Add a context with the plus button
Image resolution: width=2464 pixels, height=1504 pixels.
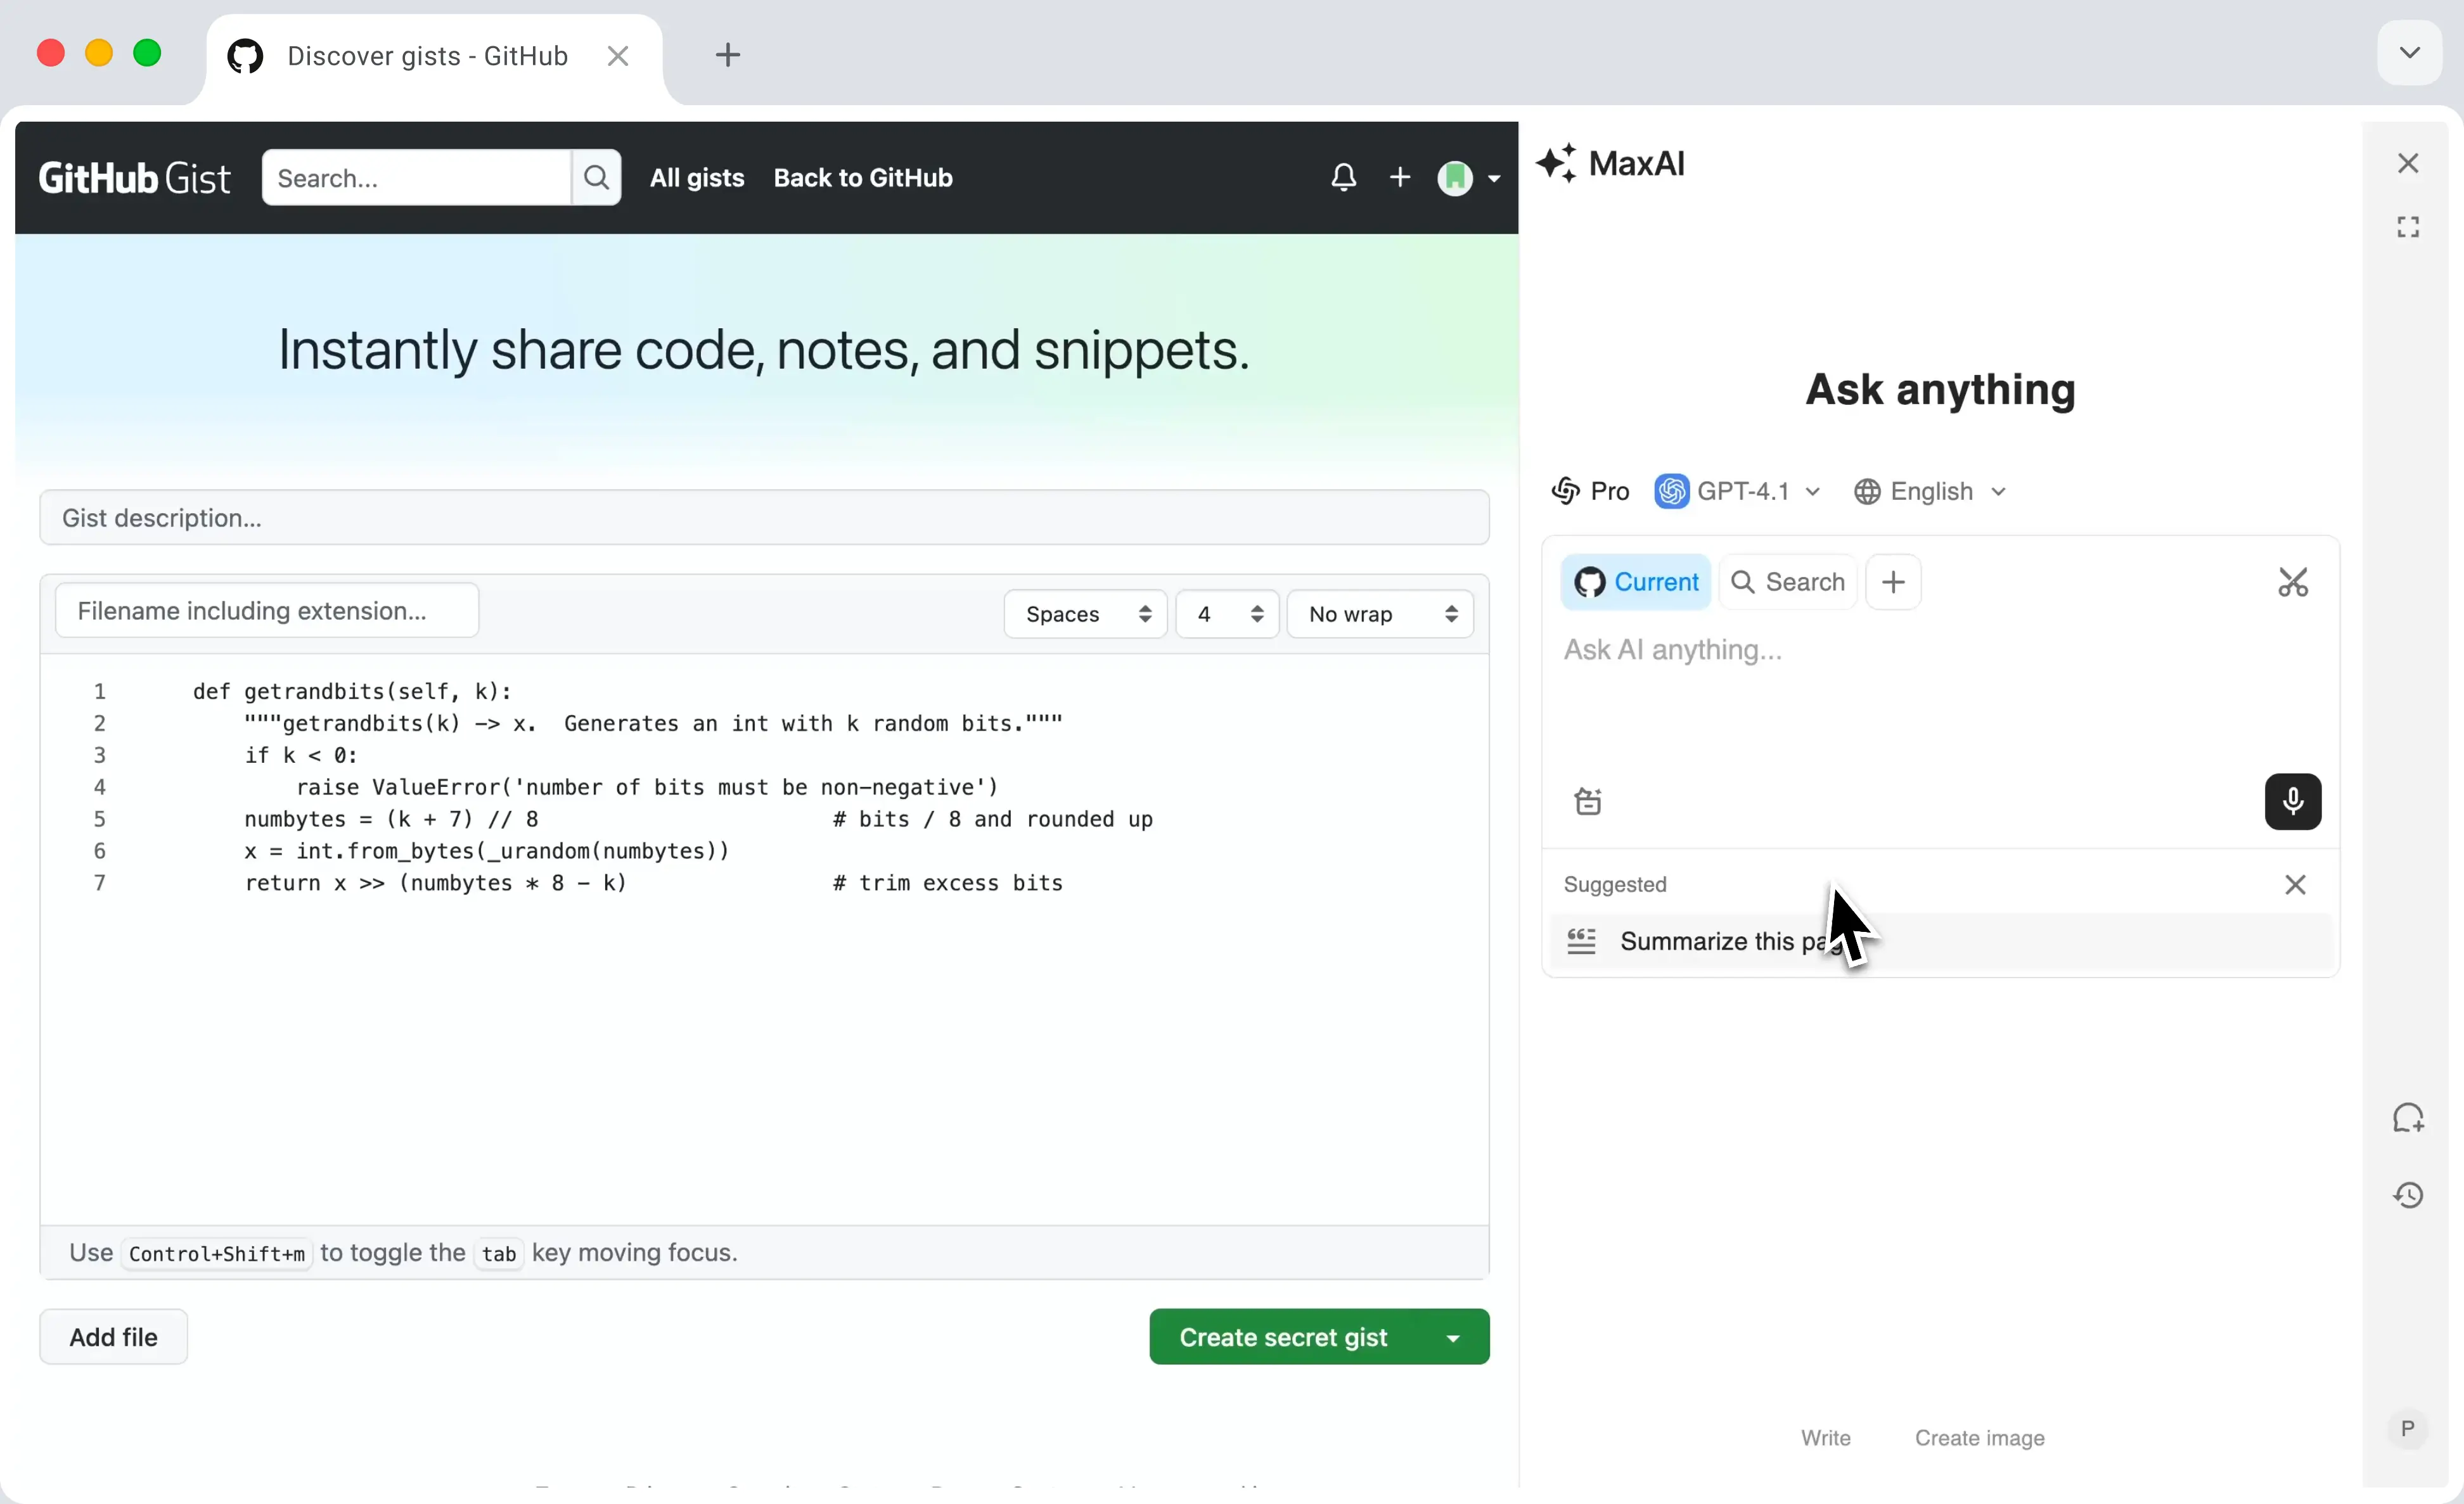point(1893,582)
